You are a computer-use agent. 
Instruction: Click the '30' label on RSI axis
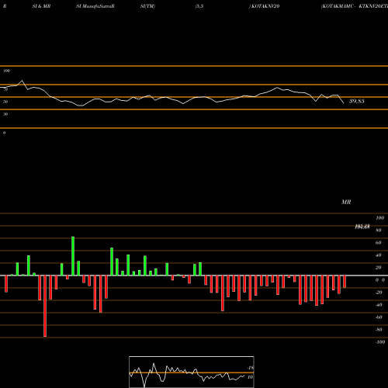[x=5, y=114]
